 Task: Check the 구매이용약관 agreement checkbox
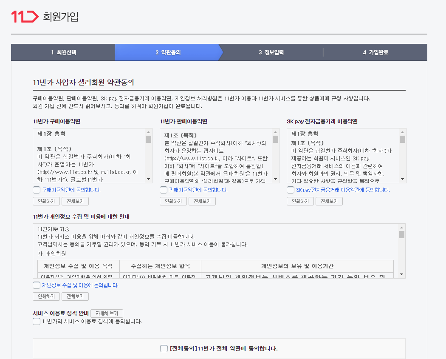click(36, 190)
